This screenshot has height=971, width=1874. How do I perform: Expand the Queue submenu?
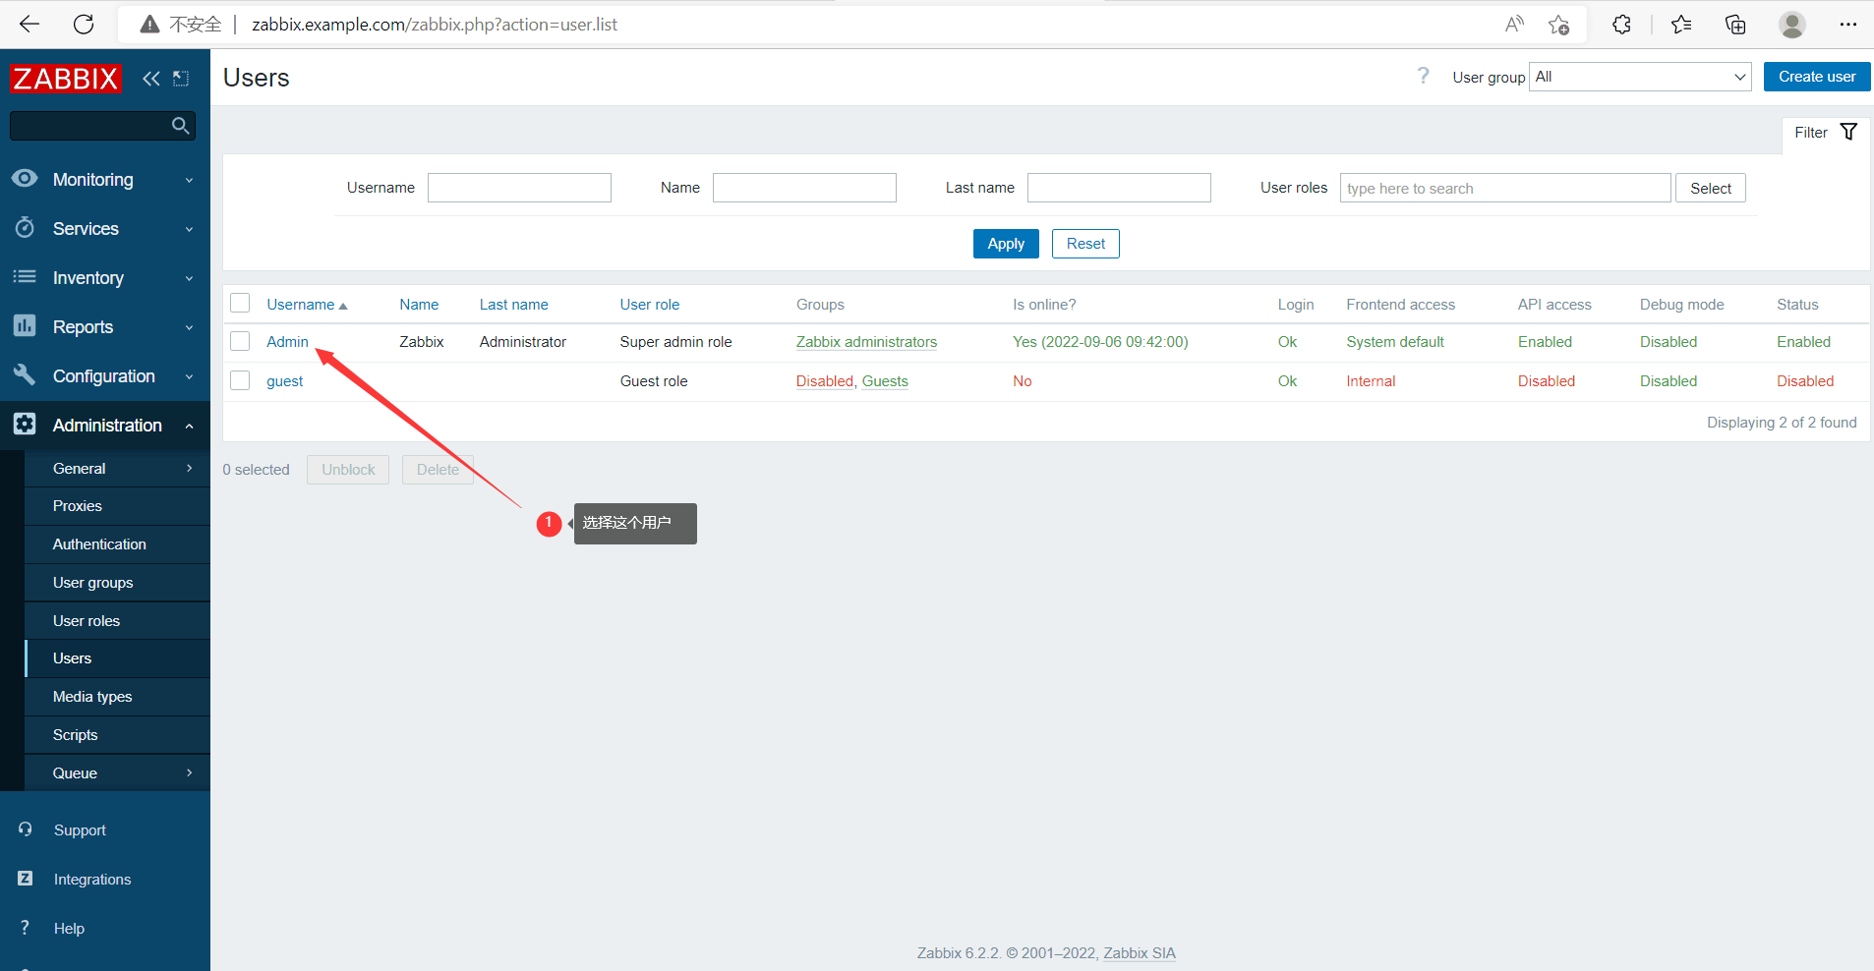pos(190,772)
